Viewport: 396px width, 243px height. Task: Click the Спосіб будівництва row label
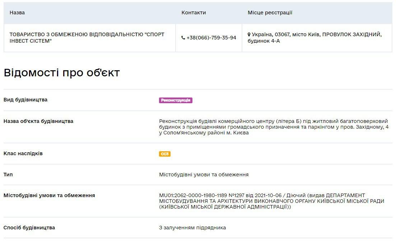pyautogui.click(x=29, y=228)
